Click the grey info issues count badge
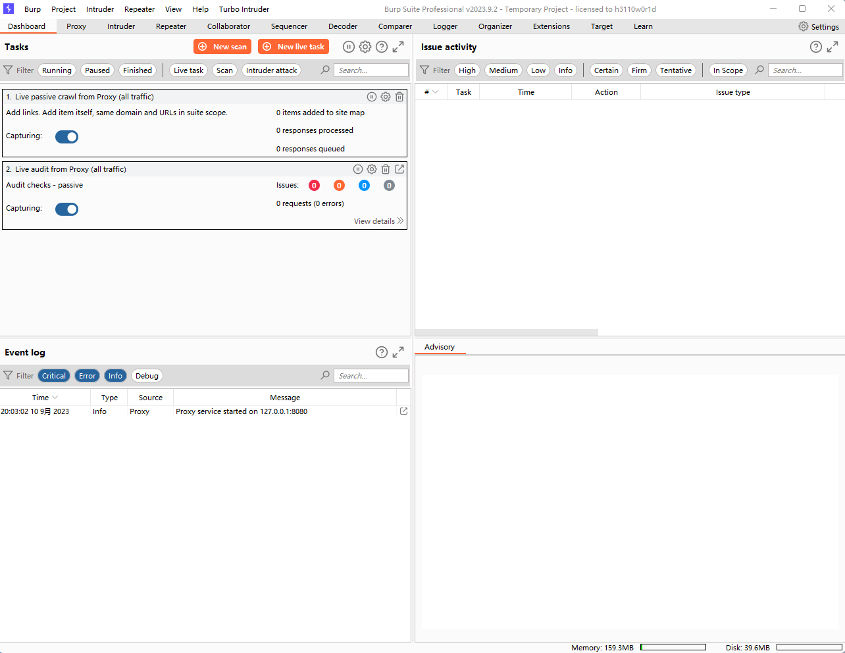This screenshot has width=845, height=653. (x=389, y=186)
